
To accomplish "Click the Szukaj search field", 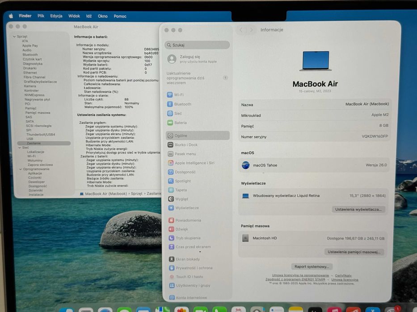I will click(197, 45).
